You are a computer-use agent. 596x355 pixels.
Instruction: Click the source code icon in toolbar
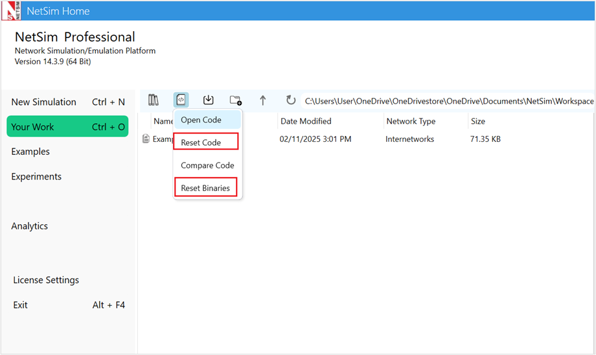point(181,100)
